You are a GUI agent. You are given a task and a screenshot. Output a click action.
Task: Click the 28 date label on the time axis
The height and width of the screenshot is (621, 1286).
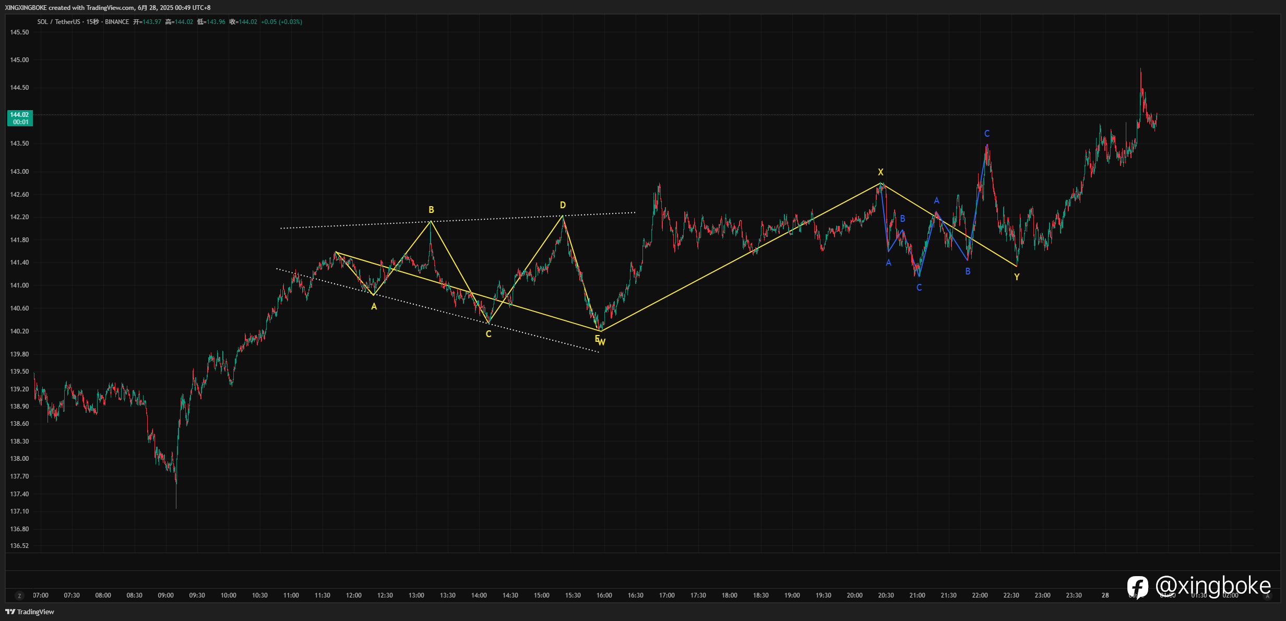tap(1105, 595)
